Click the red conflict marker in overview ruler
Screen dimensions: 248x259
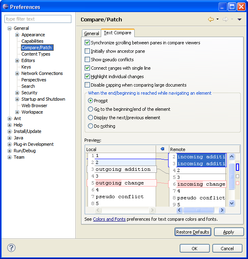(x=238, y=183)
